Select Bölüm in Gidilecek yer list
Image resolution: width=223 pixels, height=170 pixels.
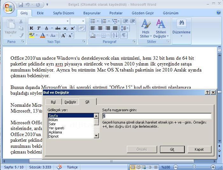[x=71, y=120]
